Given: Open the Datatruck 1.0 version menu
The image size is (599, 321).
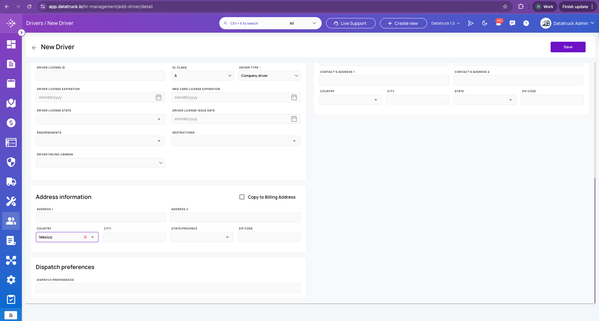Looking at the screenshot, I should point(446,23).
